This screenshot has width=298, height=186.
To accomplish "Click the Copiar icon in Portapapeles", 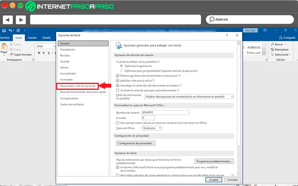I will 11,49.
